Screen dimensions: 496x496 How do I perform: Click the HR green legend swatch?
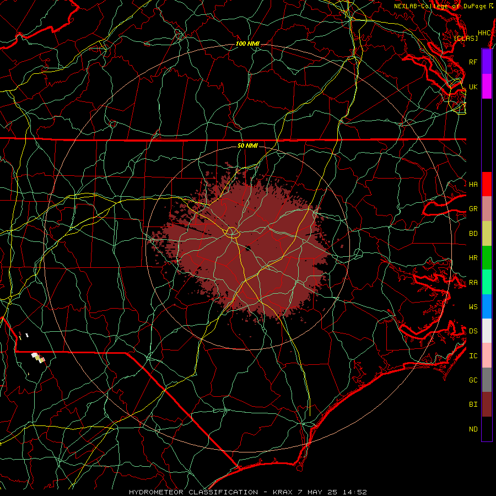[487, 258]
